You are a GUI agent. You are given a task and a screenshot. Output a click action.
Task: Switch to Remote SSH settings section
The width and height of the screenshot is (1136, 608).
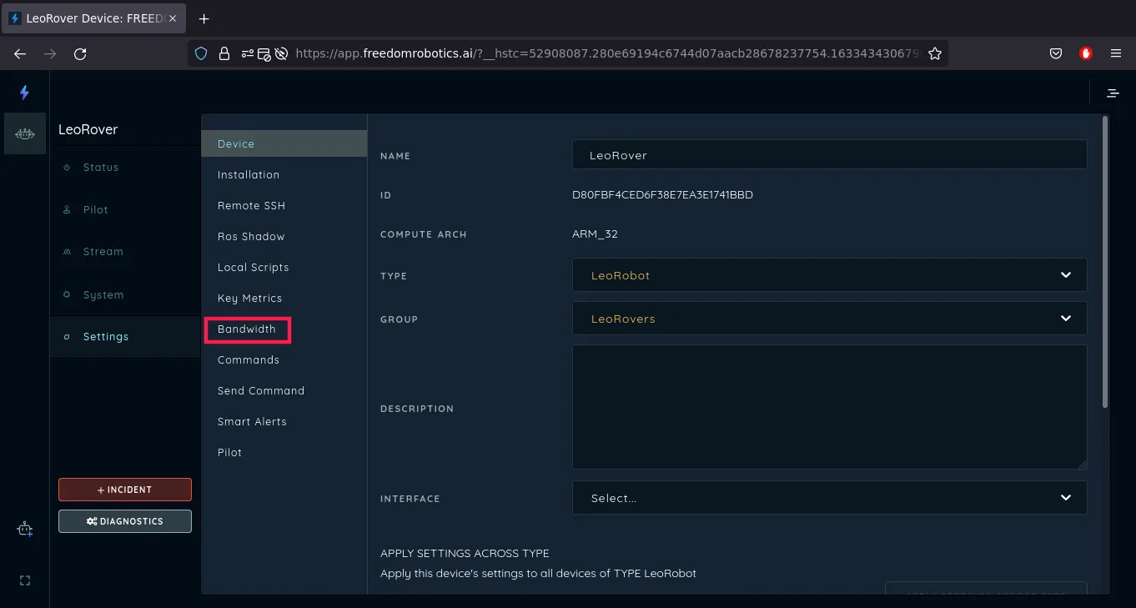(251, 206)
